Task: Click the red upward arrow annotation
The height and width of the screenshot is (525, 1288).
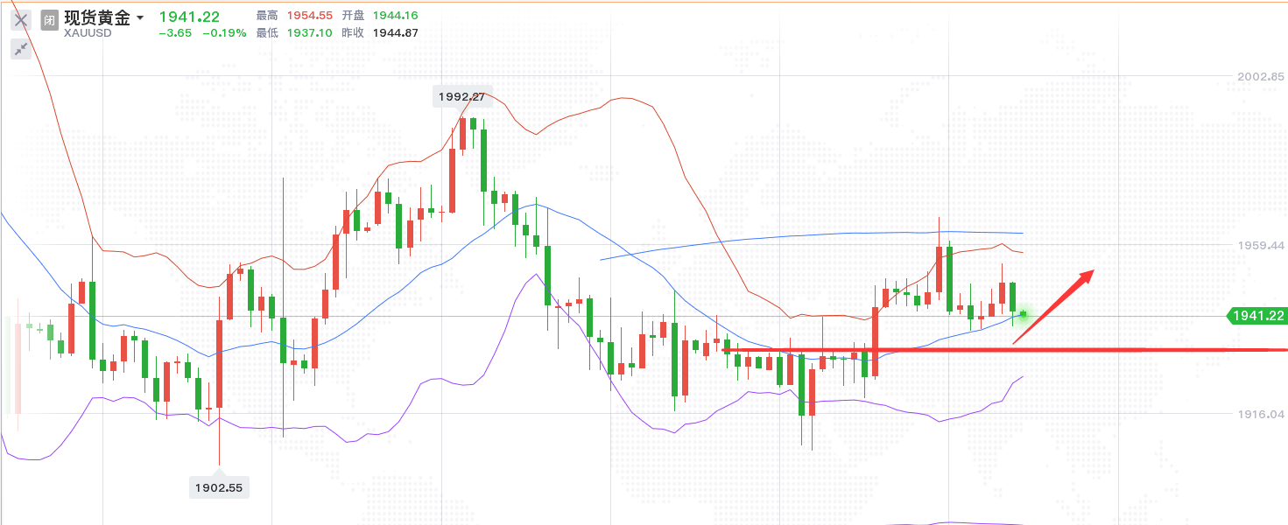Action: click(x=1054, y=306)
